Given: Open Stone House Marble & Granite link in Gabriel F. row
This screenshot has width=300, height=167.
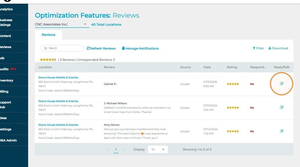Looking at the screenshot, I should pyautogui.click(x=58, y=78).
